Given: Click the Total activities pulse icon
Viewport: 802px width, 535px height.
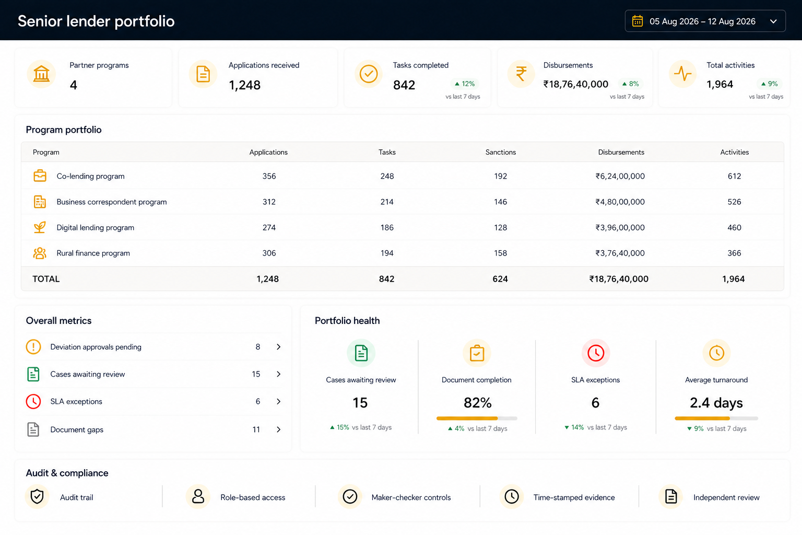Looking at the screenshot, I should 682,74.
